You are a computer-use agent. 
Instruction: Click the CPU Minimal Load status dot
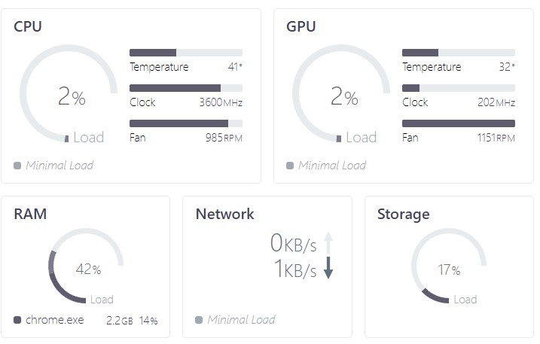click(17, 166)
